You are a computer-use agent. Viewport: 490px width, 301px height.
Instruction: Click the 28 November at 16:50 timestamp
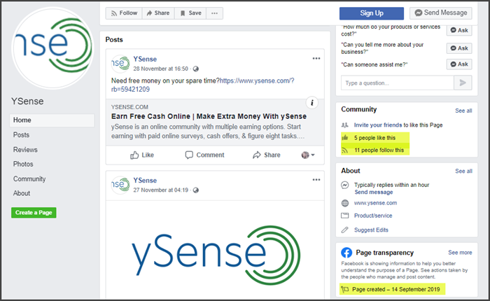[160, 69]
